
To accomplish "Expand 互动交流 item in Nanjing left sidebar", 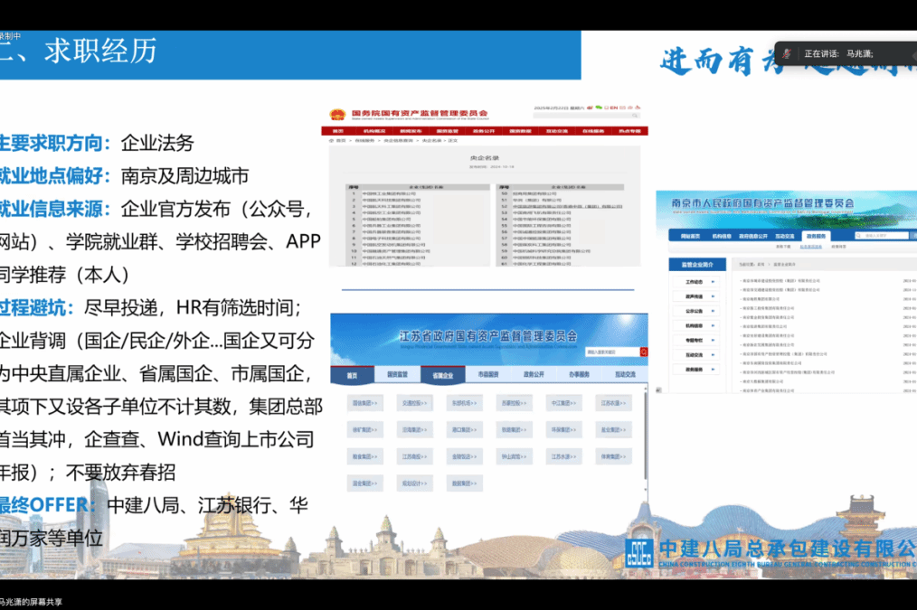I will click(695, 354).
